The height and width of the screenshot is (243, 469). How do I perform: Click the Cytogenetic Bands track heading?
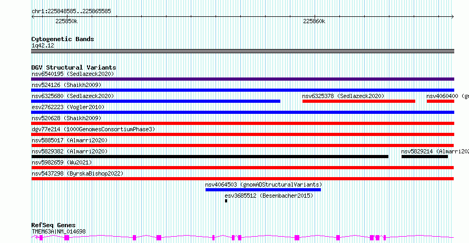coord(63,39)
